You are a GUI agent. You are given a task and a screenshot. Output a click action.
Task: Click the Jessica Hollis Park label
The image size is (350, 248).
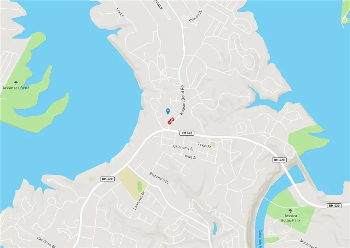click(290, 218)
